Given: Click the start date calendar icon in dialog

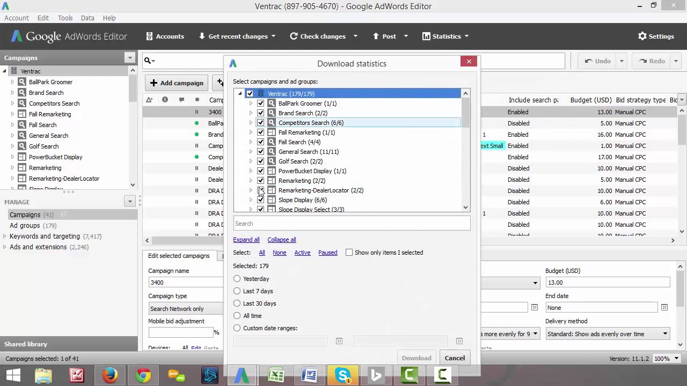Looking at the screenshot, I should tap(339, 341).
